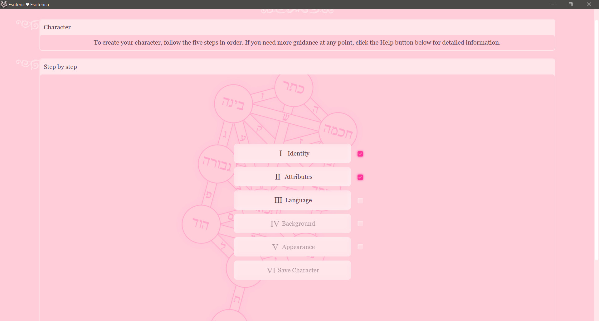Open the Attributes step
This screenshot has width=599, height=321.
(292, 177)
